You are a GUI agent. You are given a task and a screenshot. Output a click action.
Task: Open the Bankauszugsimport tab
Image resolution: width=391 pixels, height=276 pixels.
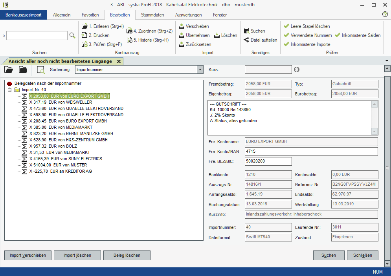pyautogui.click(x=24, y=15)
